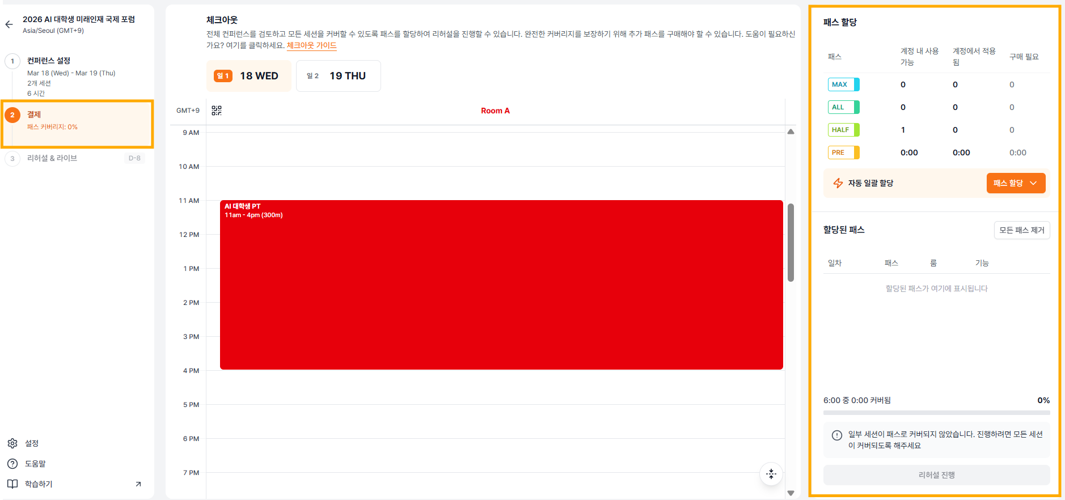
Task: Open the help question mark icon
Action: [12, 464]
